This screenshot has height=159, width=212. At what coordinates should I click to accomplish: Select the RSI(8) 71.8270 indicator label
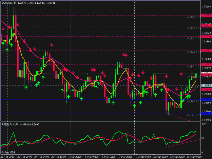point(10,124)
